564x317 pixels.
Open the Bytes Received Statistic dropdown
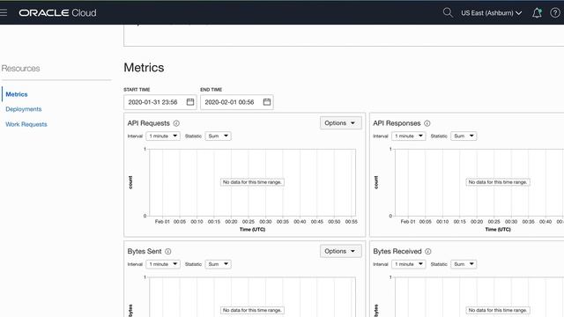464,264
